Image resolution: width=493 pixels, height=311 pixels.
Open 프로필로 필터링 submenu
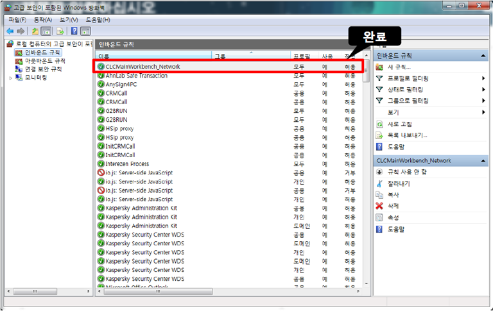coord(408,78)
